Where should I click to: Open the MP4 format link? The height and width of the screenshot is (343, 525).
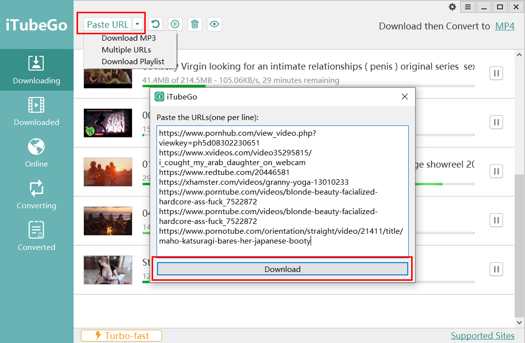(x=505, y=26)
